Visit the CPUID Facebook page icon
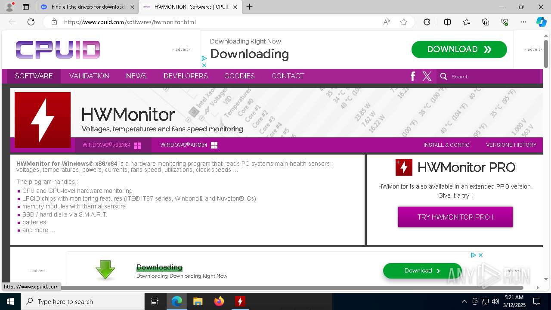 412,76
